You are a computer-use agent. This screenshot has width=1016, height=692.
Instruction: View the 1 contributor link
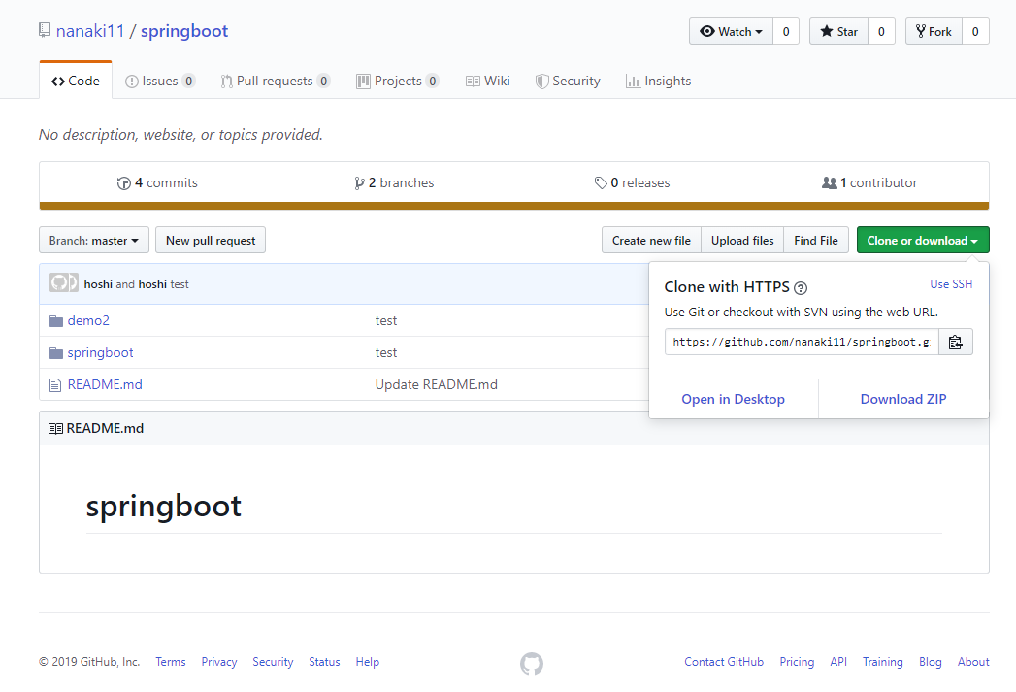[869, 182]
